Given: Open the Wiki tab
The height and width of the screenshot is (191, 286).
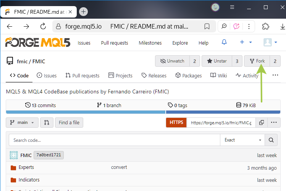Looking at the screenshot, I should point(218,75).
